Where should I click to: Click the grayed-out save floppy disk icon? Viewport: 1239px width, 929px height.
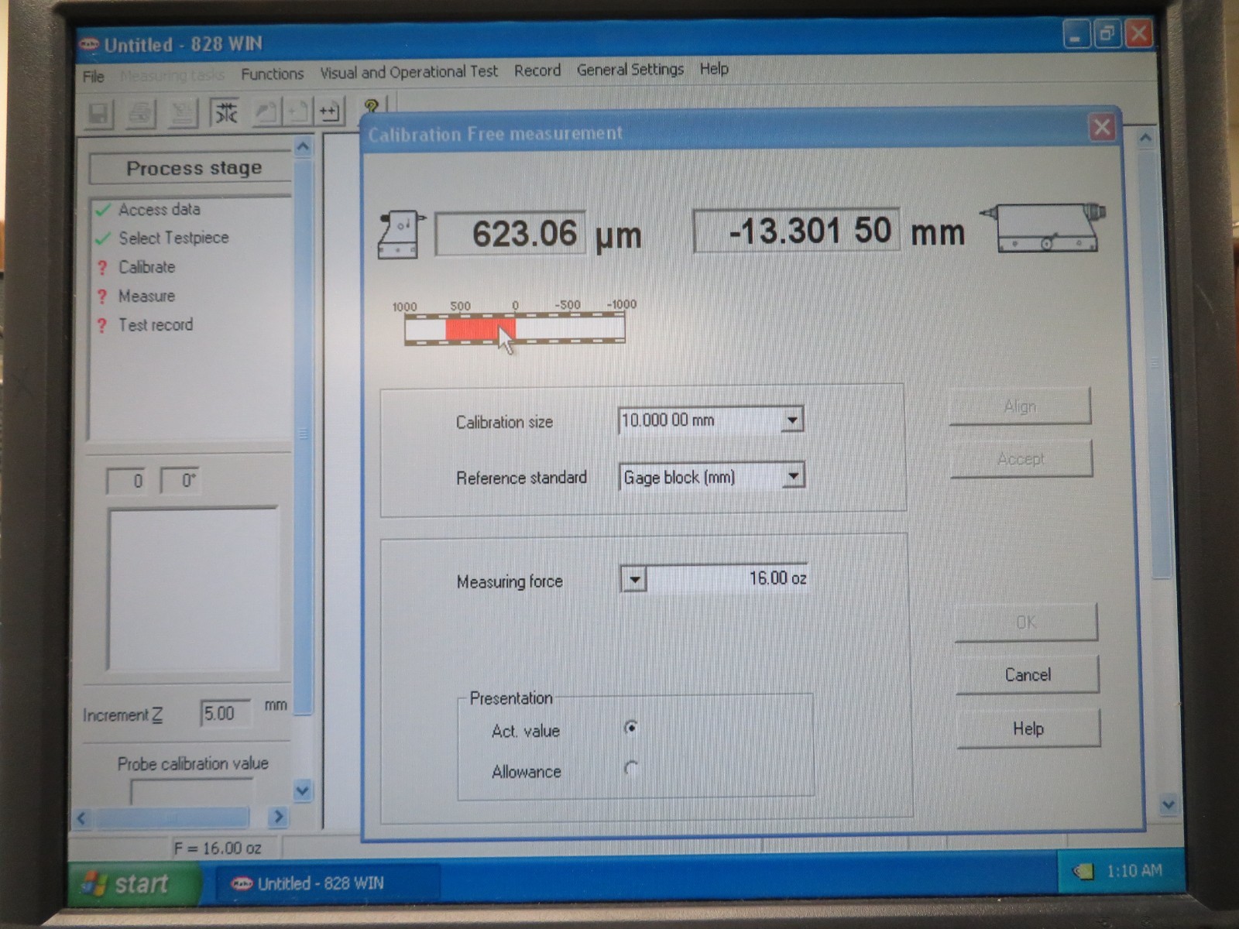[x=98, y=115]
